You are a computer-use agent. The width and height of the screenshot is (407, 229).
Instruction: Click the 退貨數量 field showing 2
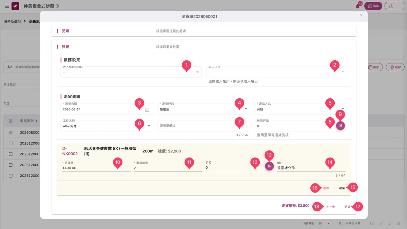tap(168, 166)
